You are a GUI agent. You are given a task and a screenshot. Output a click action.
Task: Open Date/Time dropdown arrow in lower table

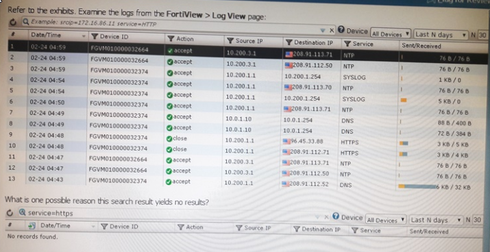93,227
